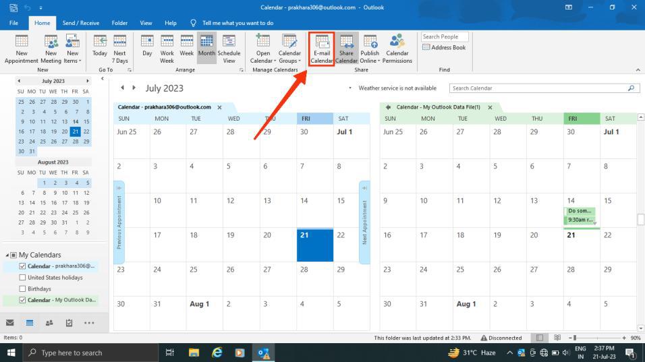Open the View ribbon tab
The height and width of the screenshot is (362, 645).
coord(146,23)
